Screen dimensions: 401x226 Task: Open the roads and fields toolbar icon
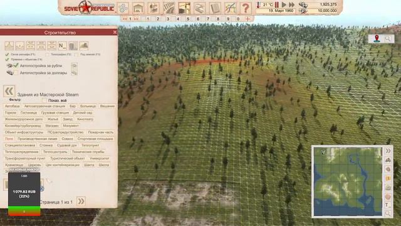[x=169, y=8]
